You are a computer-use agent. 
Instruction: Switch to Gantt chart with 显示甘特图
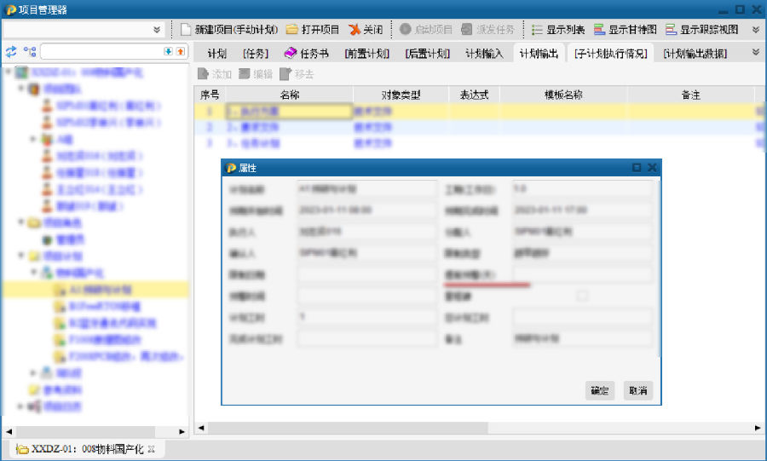coord(601,29)
